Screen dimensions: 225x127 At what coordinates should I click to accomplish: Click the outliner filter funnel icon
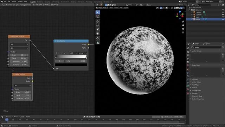219,5
